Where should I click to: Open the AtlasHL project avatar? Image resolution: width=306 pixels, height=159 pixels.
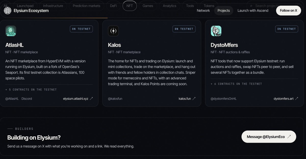tap(11, 31)
